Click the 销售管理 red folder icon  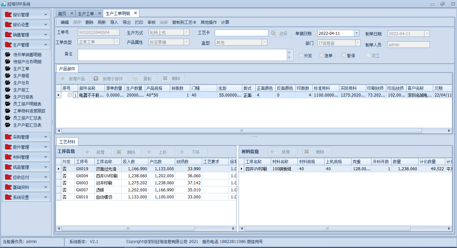pos(8,35)
